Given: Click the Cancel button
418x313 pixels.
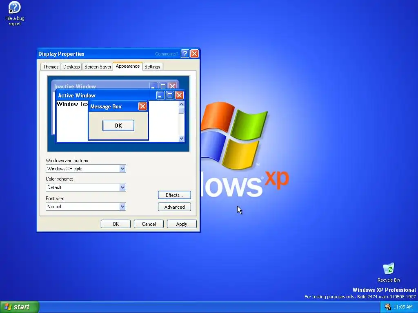Looking at the screenshot, I should pyautogui.click(x=149, y=224).
